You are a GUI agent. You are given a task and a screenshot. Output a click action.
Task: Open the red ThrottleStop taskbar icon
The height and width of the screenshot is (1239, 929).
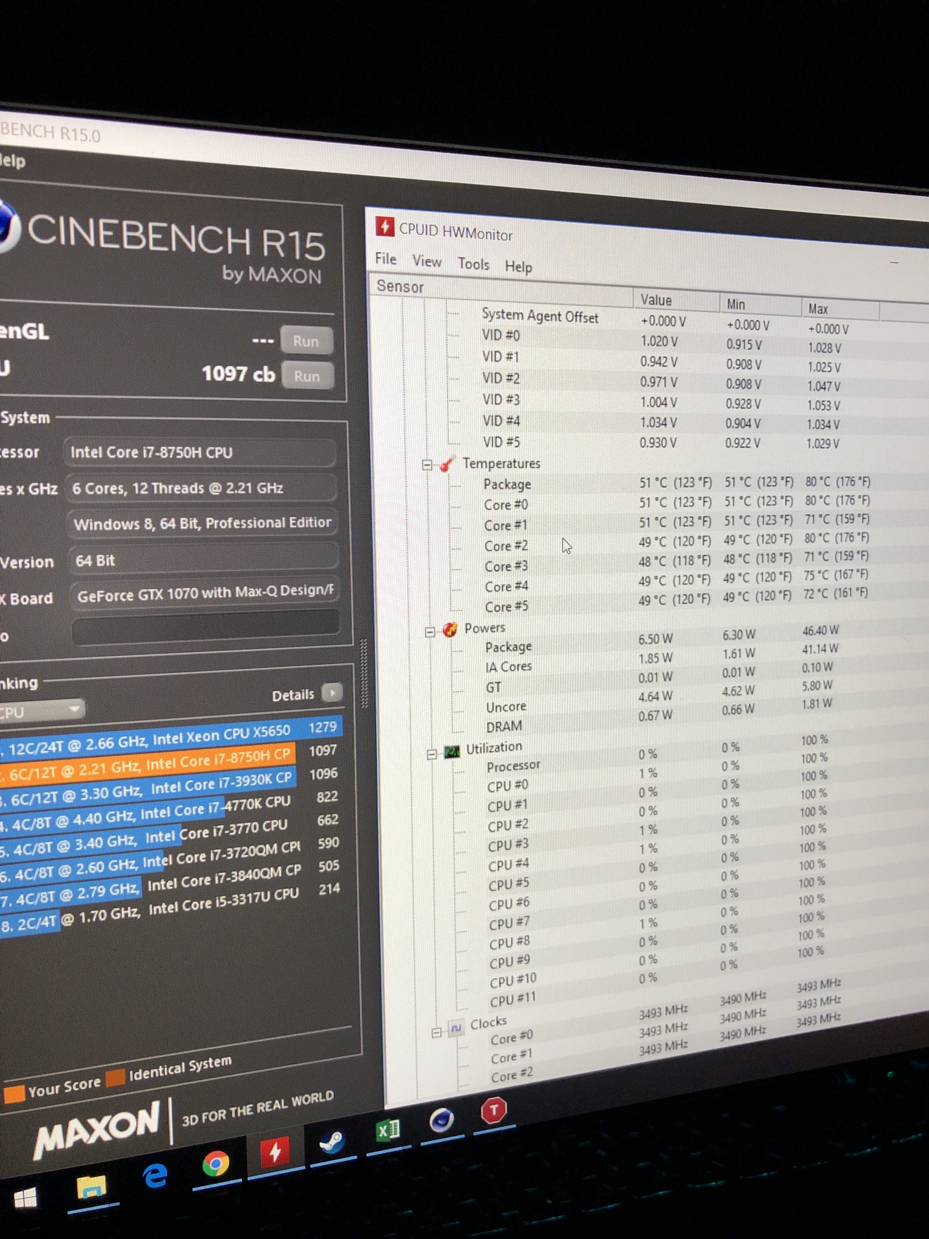tap(494, 1110)
